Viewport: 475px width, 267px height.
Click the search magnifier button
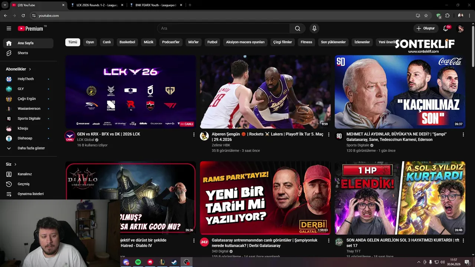click(298, 29)
